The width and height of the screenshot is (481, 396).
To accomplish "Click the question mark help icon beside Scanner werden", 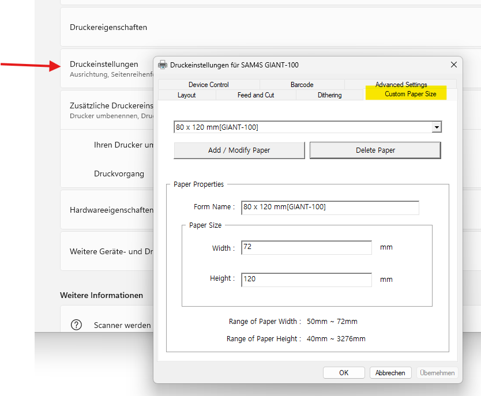I will click(x=76, y=325).
